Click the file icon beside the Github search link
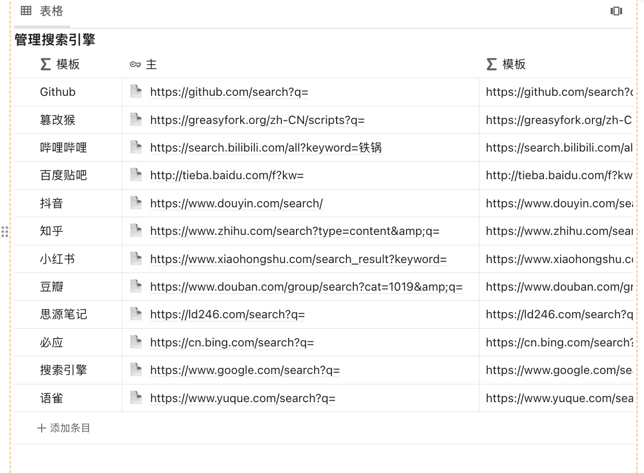Viewport: 644px width, 473px height. click(135, 92)
